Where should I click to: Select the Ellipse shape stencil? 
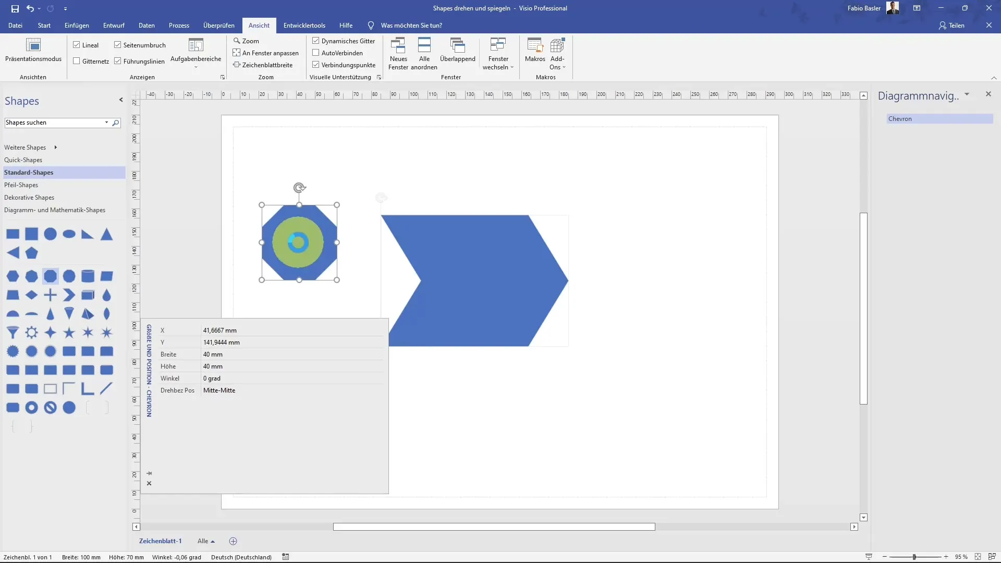tap(69, 234)
